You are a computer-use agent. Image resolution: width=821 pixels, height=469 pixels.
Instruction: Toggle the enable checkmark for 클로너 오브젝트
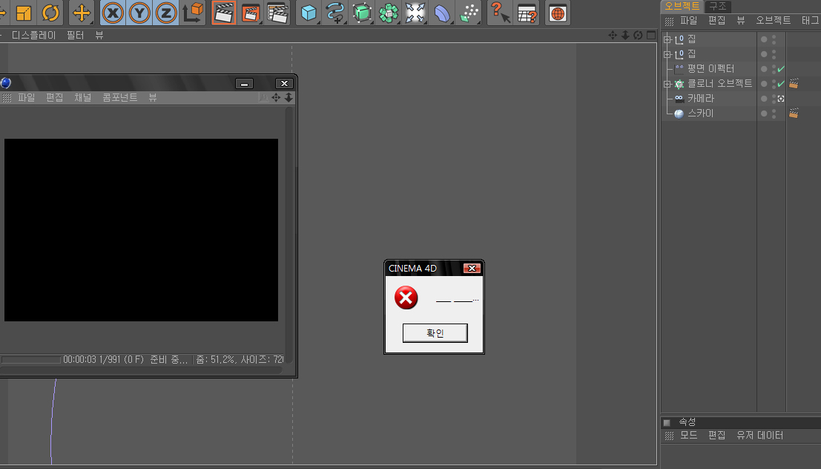point(781,84)
